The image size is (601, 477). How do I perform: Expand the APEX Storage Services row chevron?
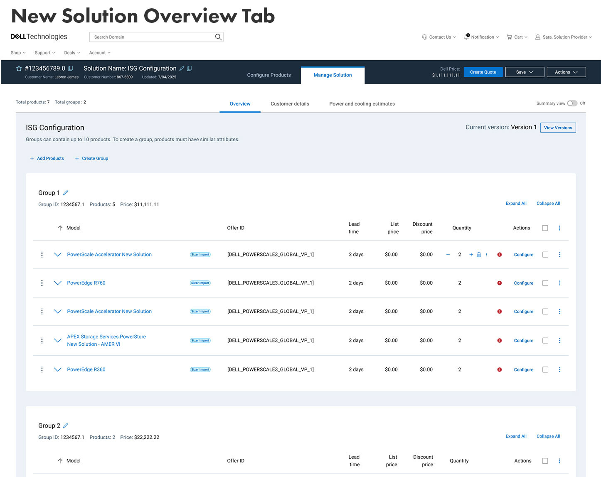click(x=58, y=340)
